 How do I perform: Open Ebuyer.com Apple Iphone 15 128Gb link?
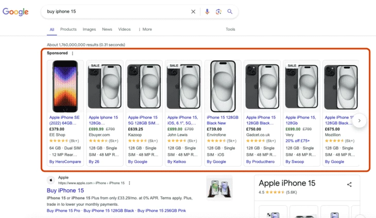[x=104, y=120]
